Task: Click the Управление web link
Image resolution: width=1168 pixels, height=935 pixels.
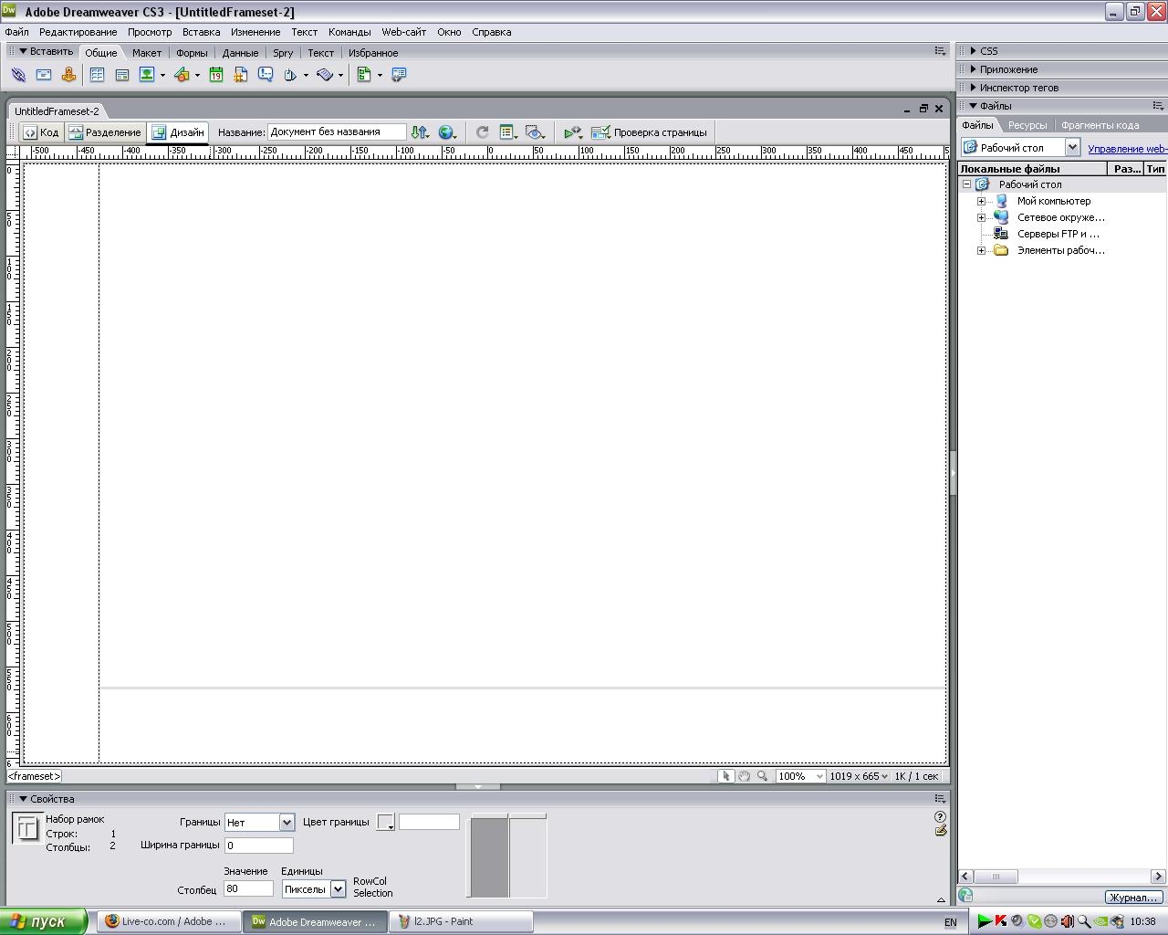Action: point(1126,148)
